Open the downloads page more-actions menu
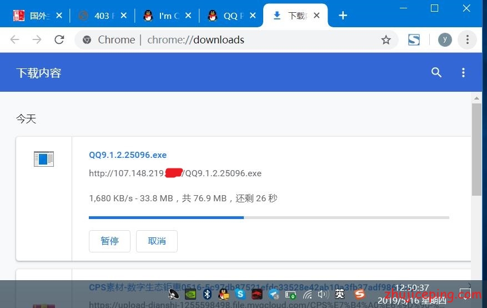487x308 pixels. (463, 72)
